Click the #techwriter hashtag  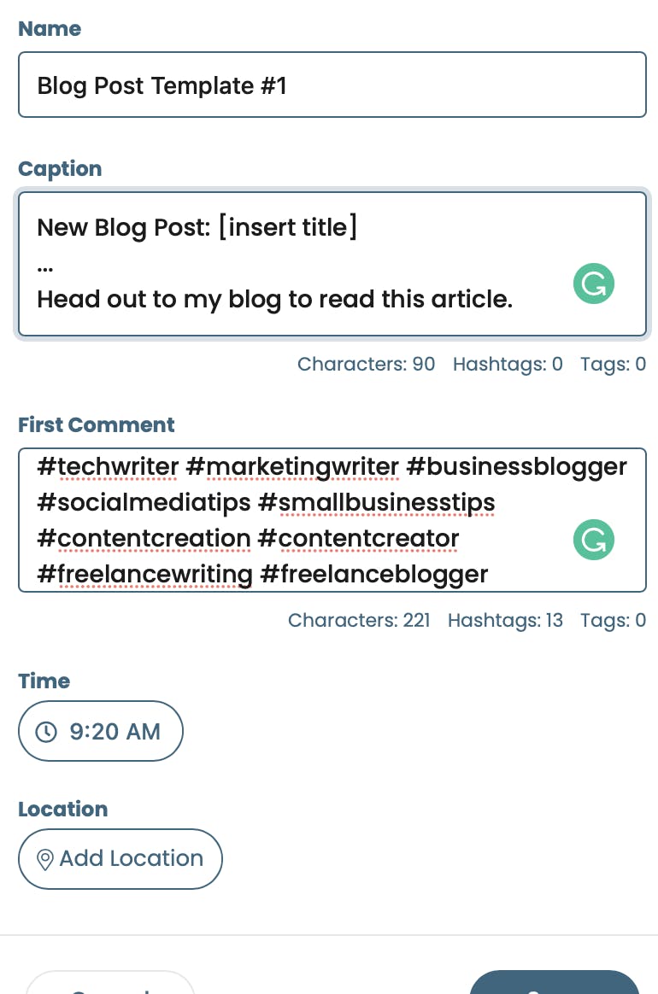click(x=107, y=467)
